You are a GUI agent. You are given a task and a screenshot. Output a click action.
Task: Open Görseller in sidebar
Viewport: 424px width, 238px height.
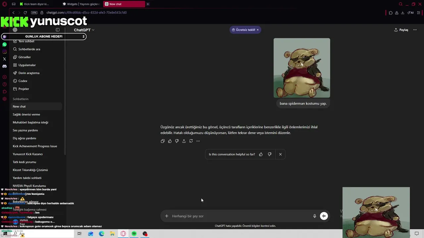36,57
